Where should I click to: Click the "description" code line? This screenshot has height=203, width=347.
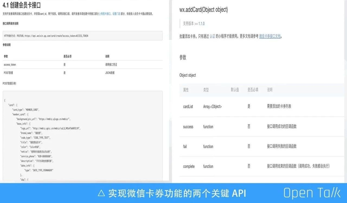37,161
